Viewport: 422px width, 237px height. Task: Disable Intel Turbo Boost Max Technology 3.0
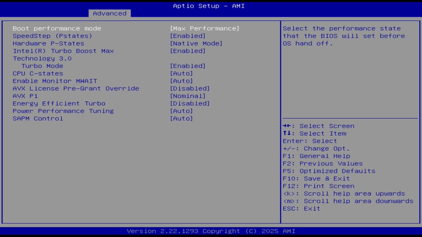coord(188,51)
